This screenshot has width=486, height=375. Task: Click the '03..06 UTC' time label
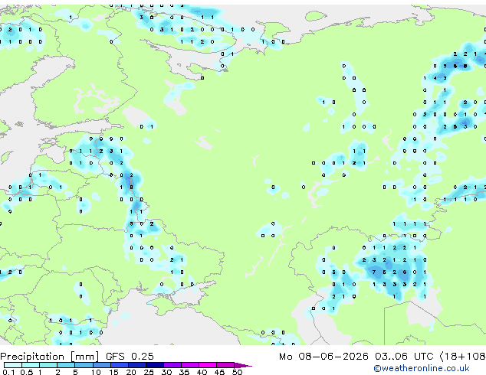coord(404,357)
